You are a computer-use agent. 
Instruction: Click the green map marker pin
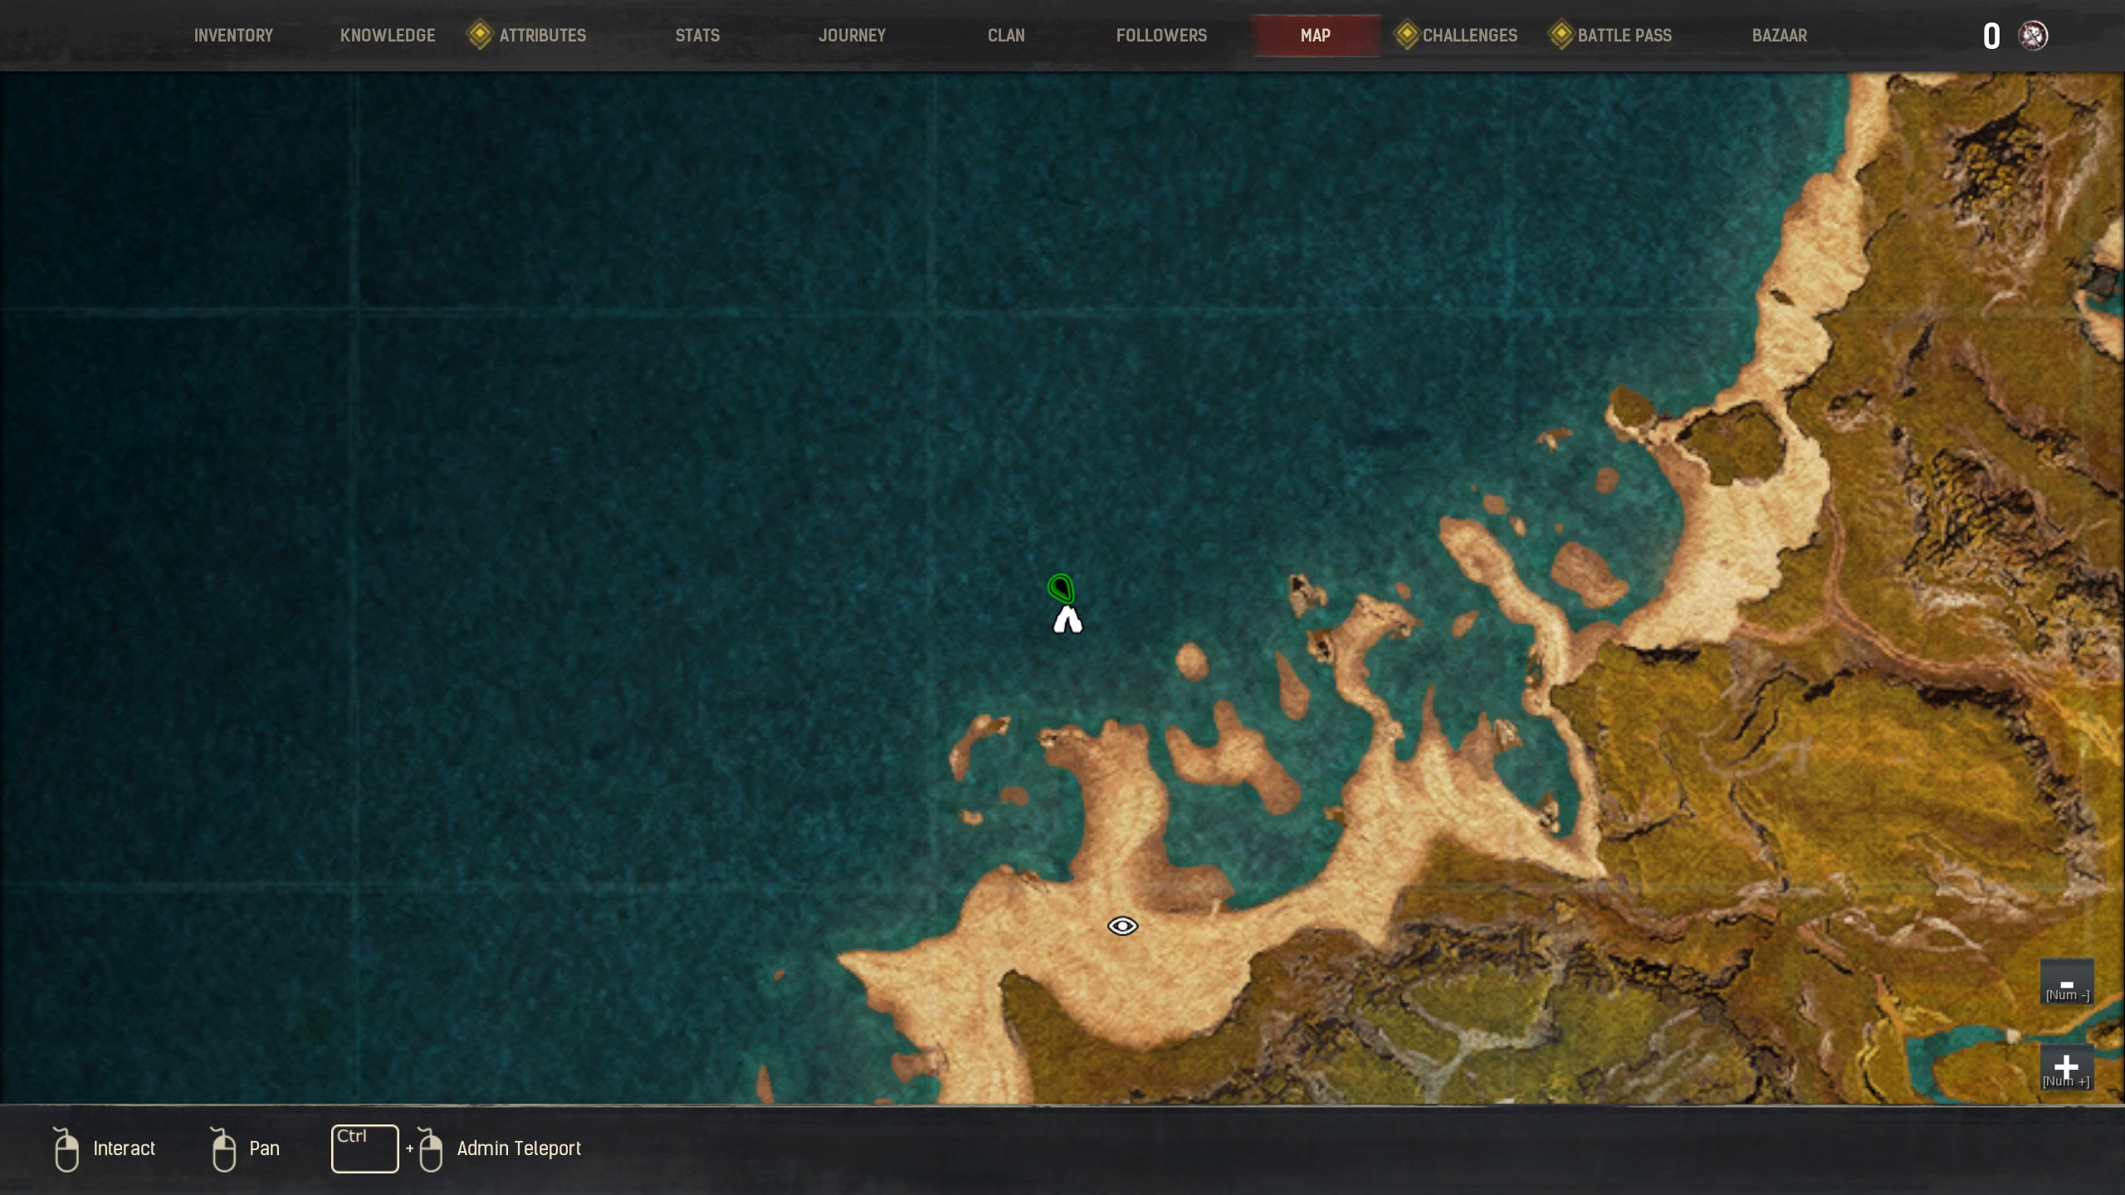point(1061,588)
